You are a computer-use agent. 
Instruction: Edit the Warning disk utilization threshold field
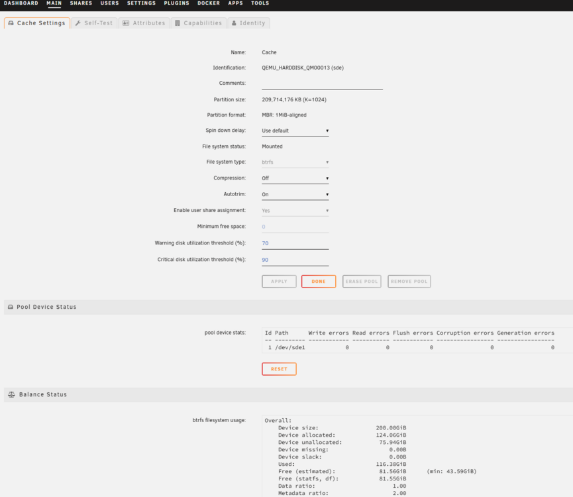[295, 243]
